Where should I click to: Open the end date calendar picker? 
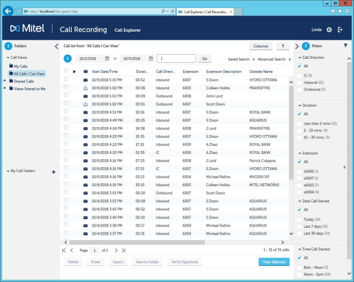[x=151, y=59]
